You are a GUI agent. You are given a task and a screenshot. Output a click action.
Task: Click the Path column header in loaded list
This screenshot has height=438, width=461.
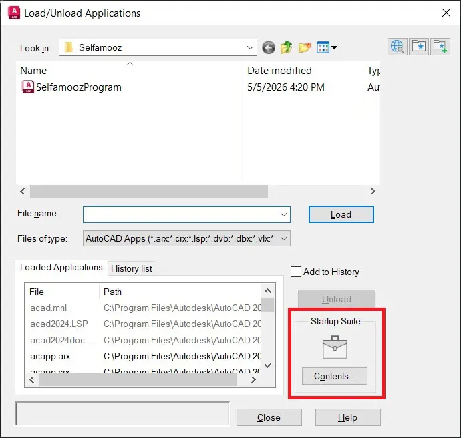click(180, 292)
